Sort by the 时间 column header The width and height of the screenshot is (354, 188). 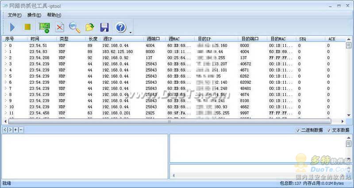point(42,39)
